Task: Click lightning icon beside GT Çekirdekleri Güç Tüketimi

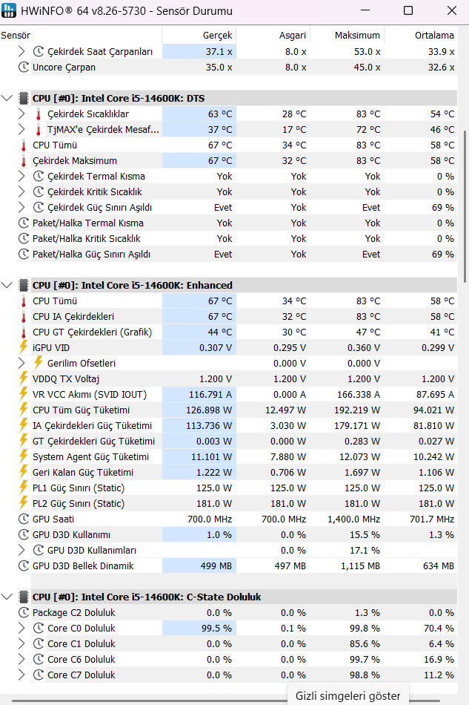Action: click(x=23, y=441)
